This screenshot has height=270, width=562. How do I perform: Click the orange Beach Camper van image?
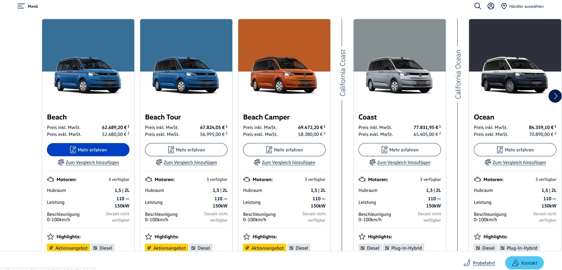(x=284, y=74)
